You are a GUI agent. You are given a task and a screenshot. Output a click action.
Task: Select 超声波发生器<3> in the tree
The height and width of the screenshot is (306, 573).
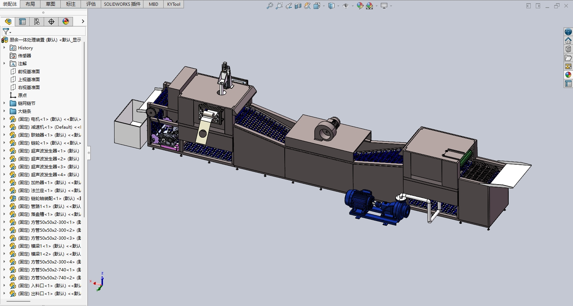pos(48,167)
